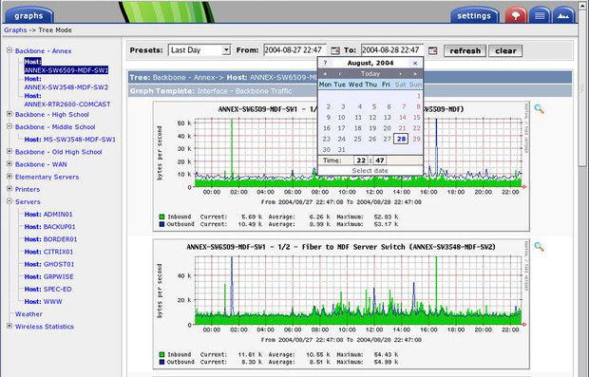Image resolution: width=589 pixels, height=377 pixels.
Task: Collapse the Backbone - Middle School node
Action: tap(9, 126)
